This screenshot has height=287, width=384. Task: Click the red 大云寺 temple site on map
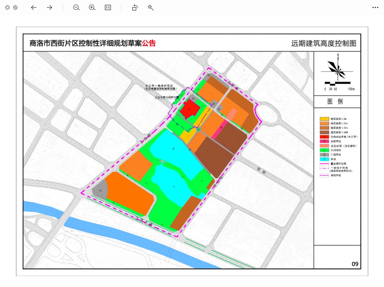188,109
